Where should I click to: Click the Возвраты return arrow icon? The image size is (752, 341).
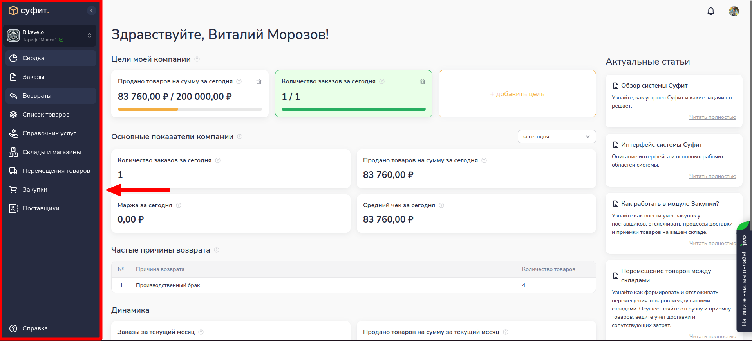13,96
